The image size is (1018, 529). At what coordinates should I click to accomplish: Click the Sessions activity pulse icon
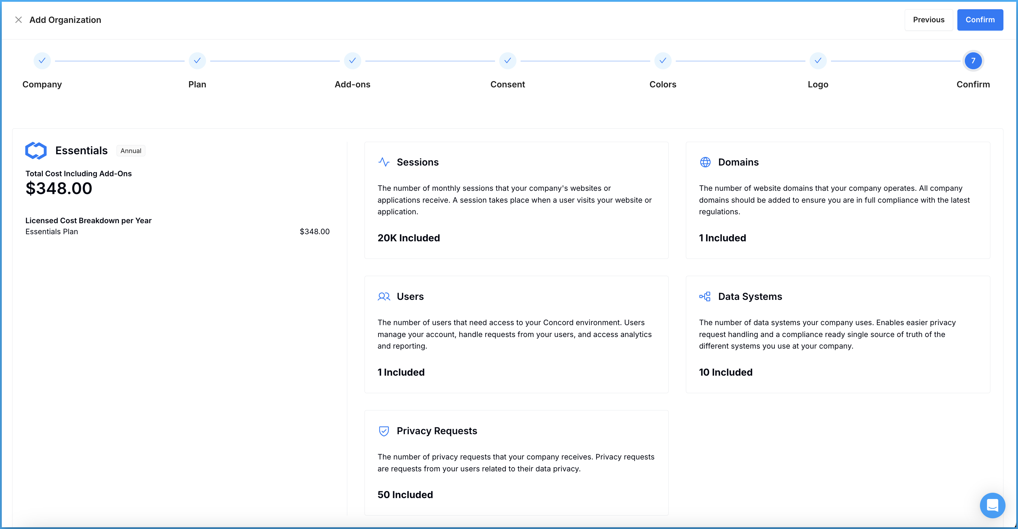point(384,162)
